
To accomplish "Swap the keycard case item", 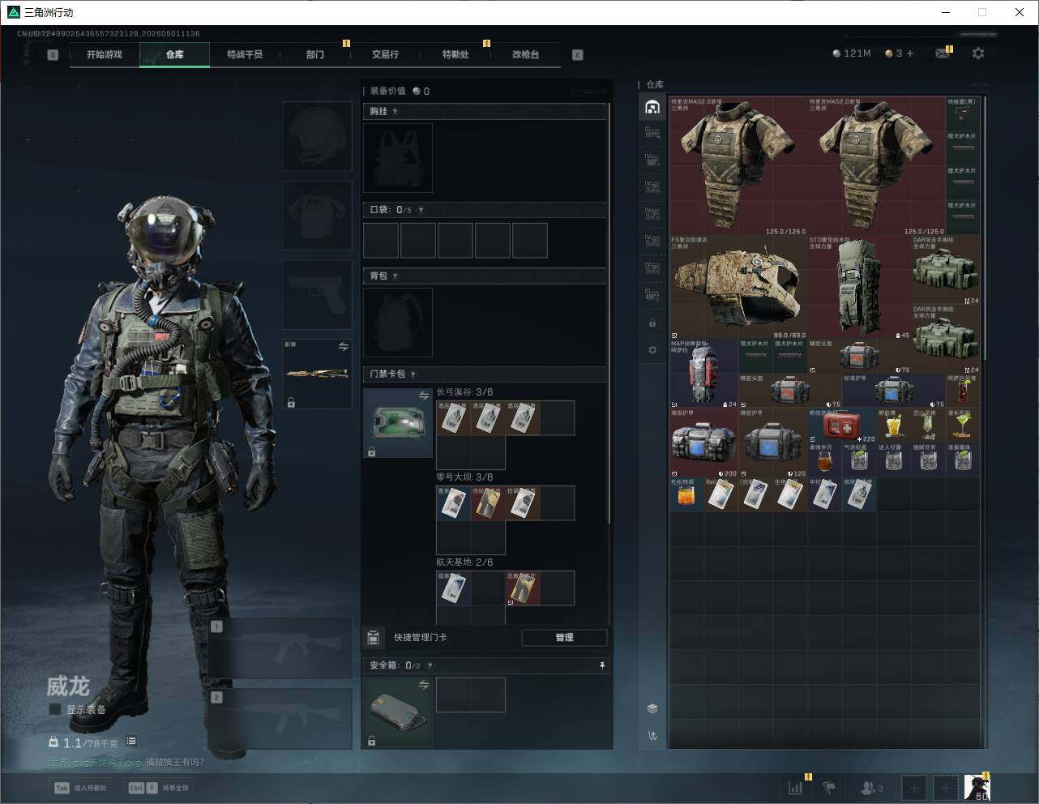I will (423, 396).
